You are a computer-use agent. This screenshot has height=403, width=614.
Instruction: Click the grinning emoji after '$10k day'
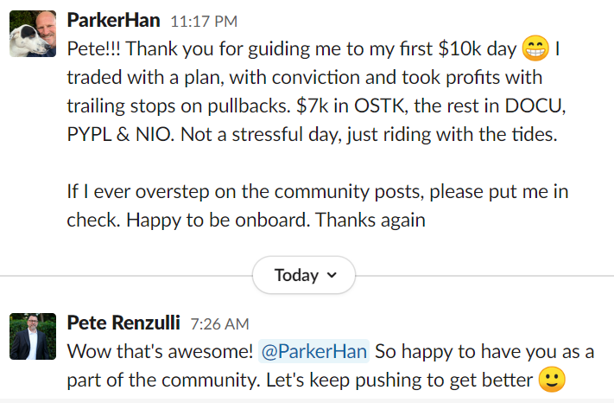point(535,48)
